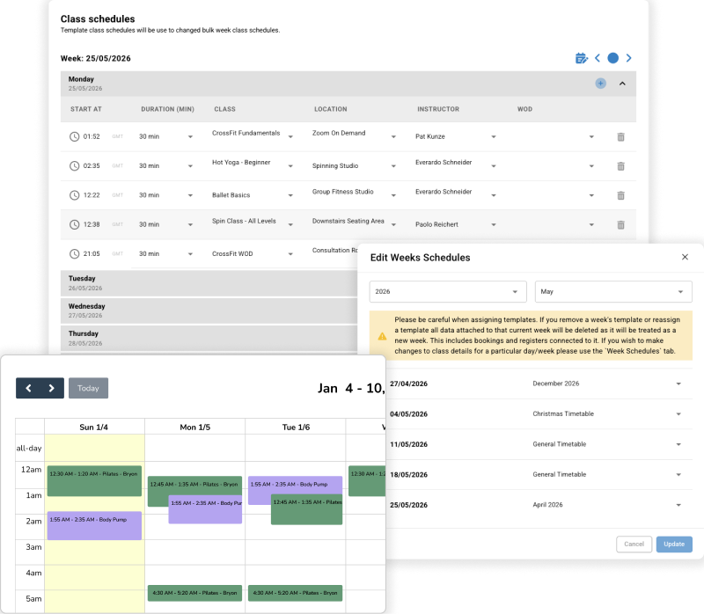Open Monday 1:55 AM Body Pump event
Screen dimensions: 704x614
(205, 509)
